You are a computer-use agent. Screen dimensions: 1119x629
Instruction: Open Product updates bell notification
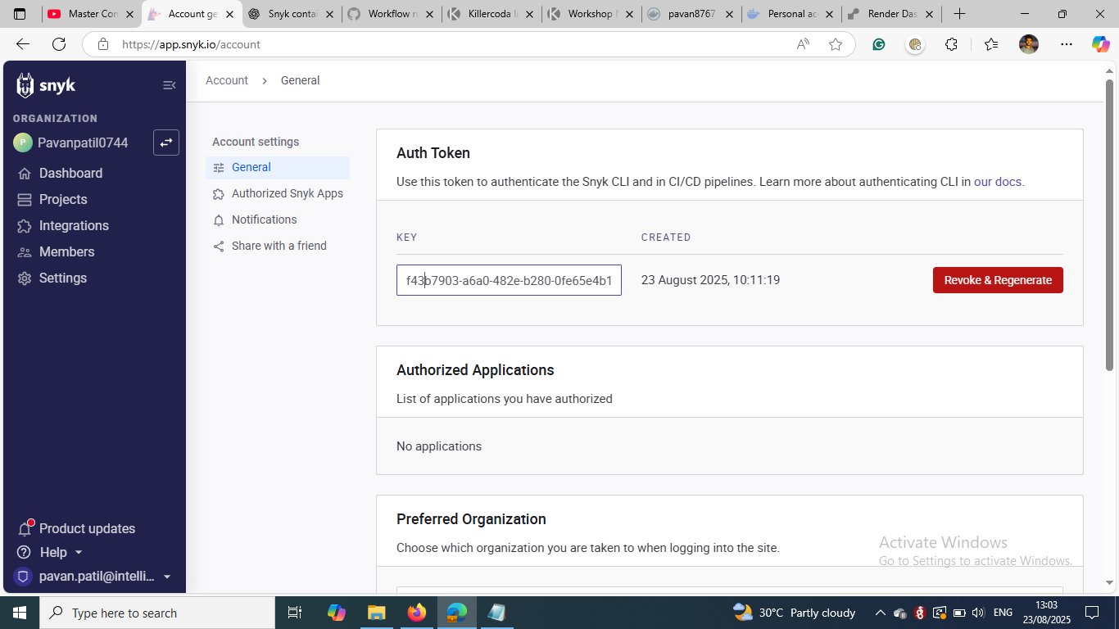tap(25, 529)
